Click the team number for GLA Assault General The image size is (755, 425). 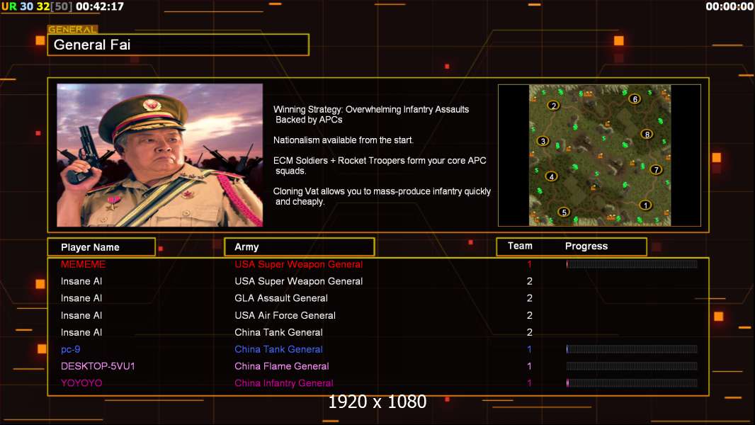[529, 298]
